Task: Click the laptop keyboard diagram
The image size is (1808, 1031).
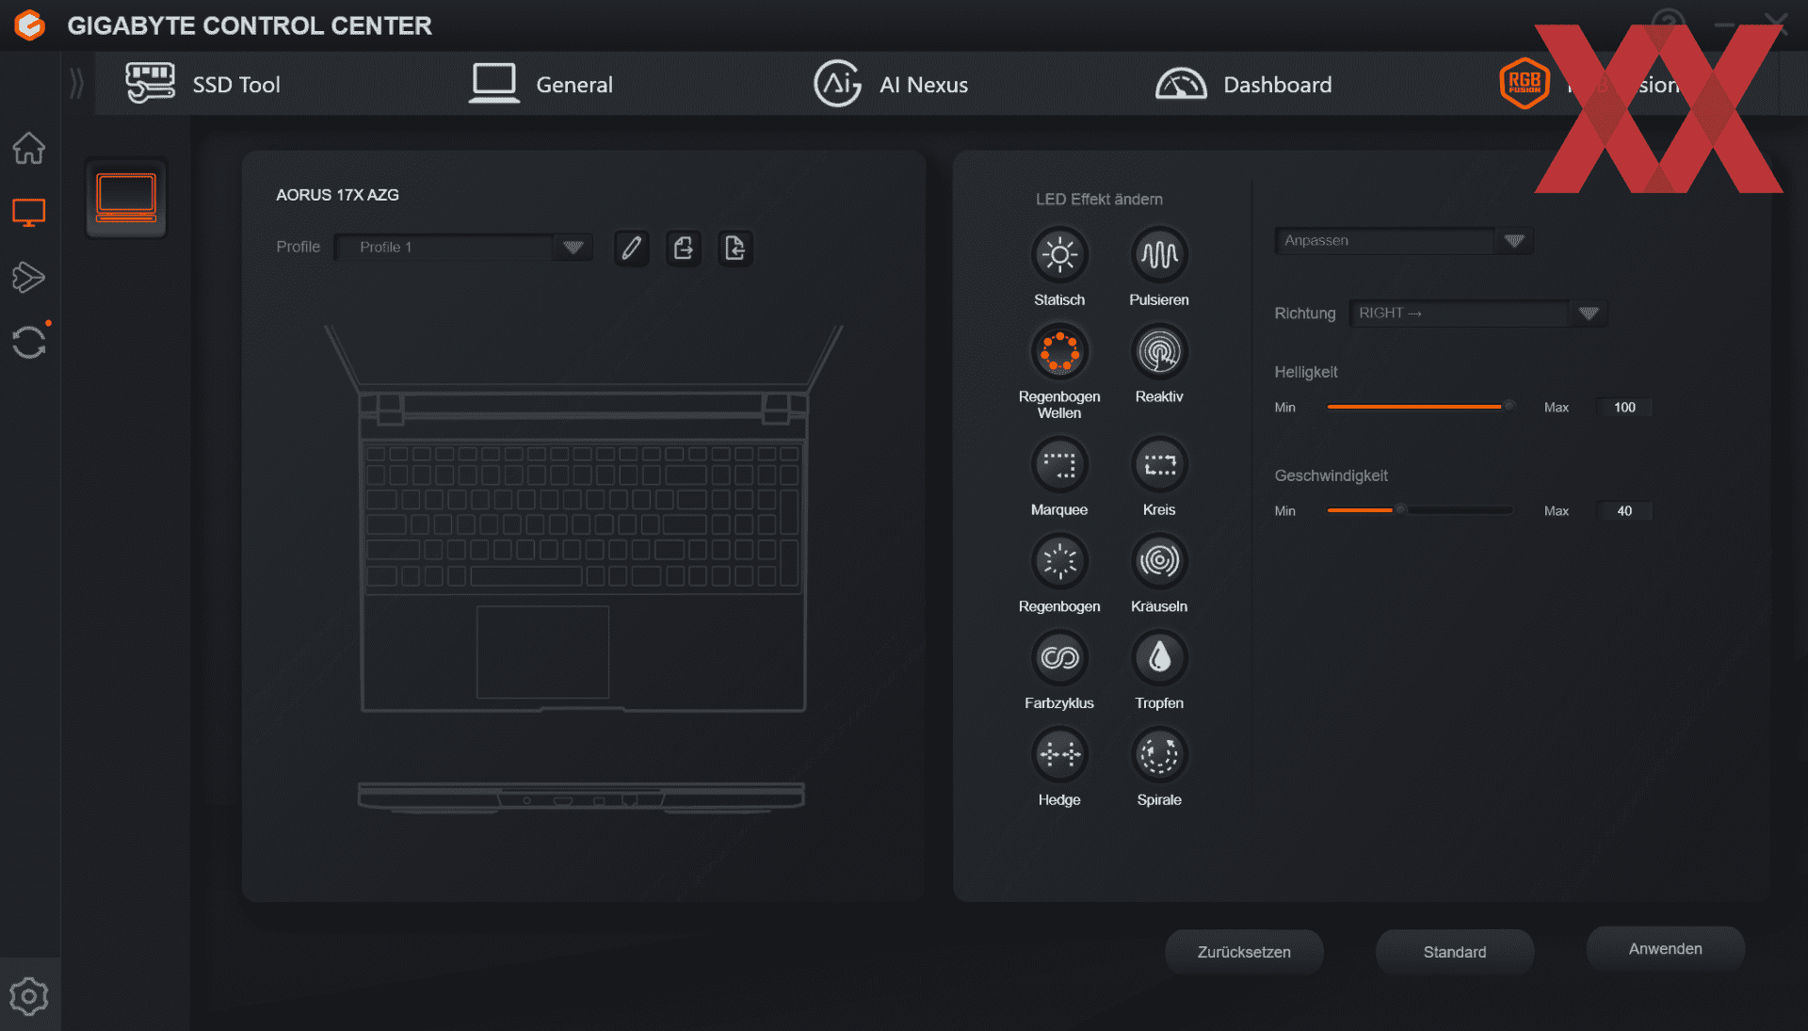Action: [x=582, y=515]
